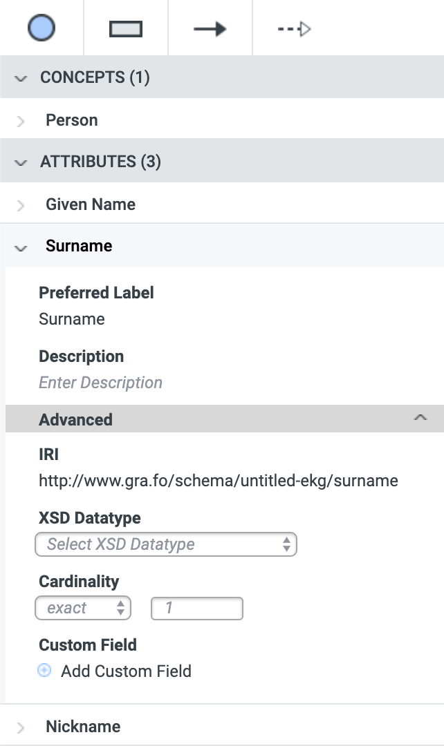Expand the Person concept
The width and height of the screenshot is (444, 746).
(21, 122)
